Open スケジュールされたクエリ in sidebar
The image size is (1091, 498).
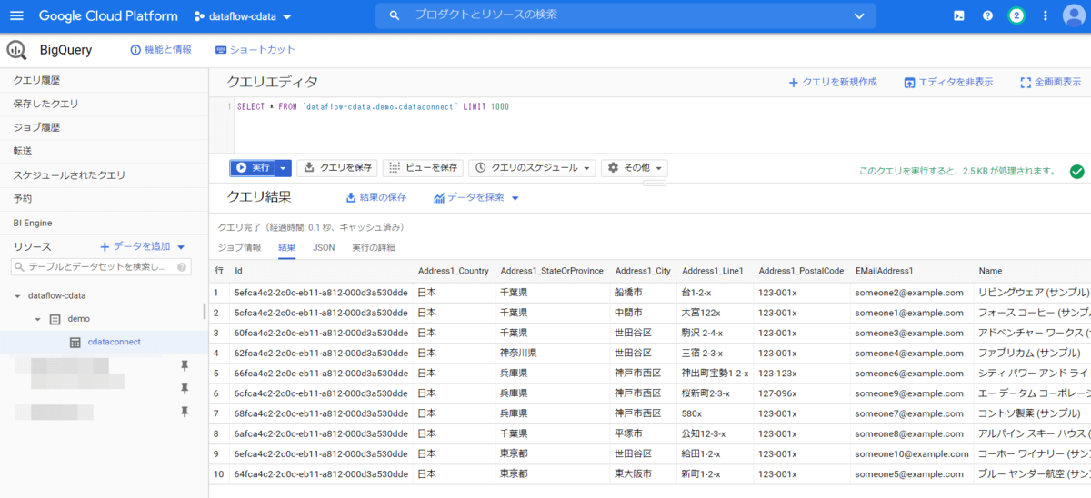coord(104,174)
